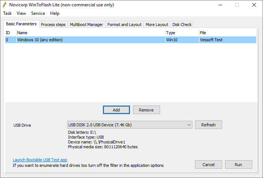Click the Type column header
The image size is (263, 178).
coord(182,33)
